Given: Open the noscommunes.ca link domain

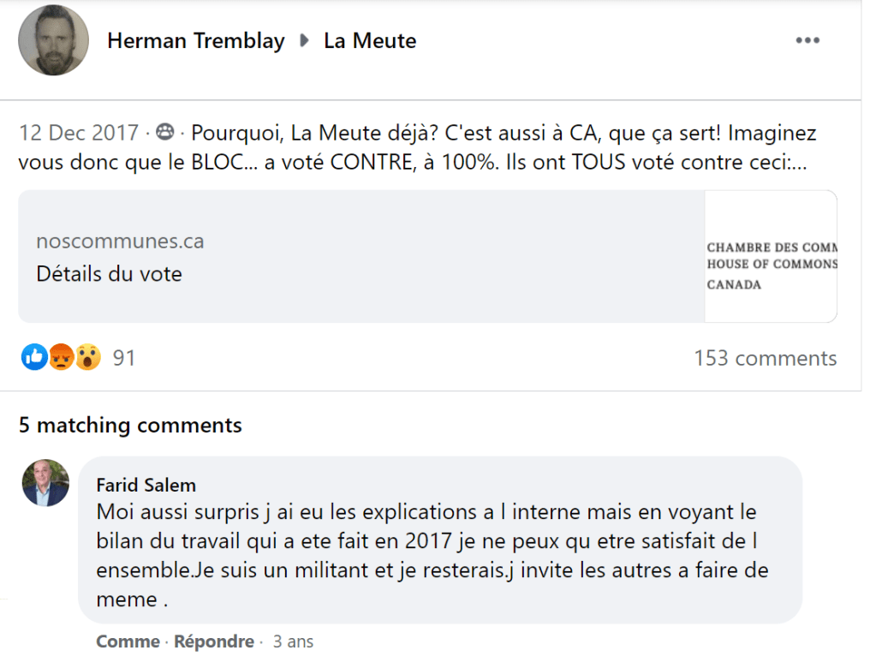Looking at the screenshot, I should tap(120, 242).
